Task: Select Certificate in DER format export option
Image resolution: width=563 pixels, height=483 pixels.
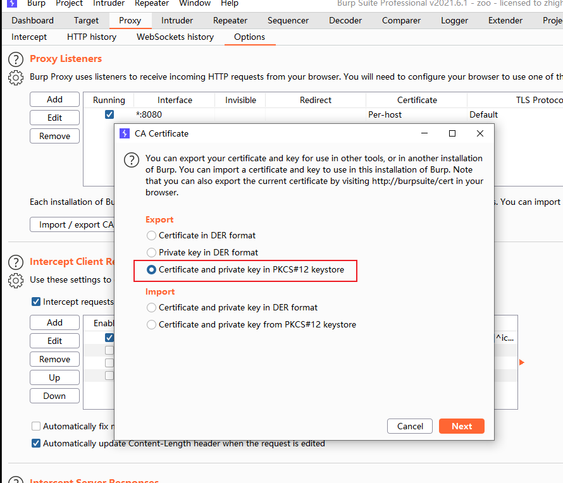Action: [151, 235]
